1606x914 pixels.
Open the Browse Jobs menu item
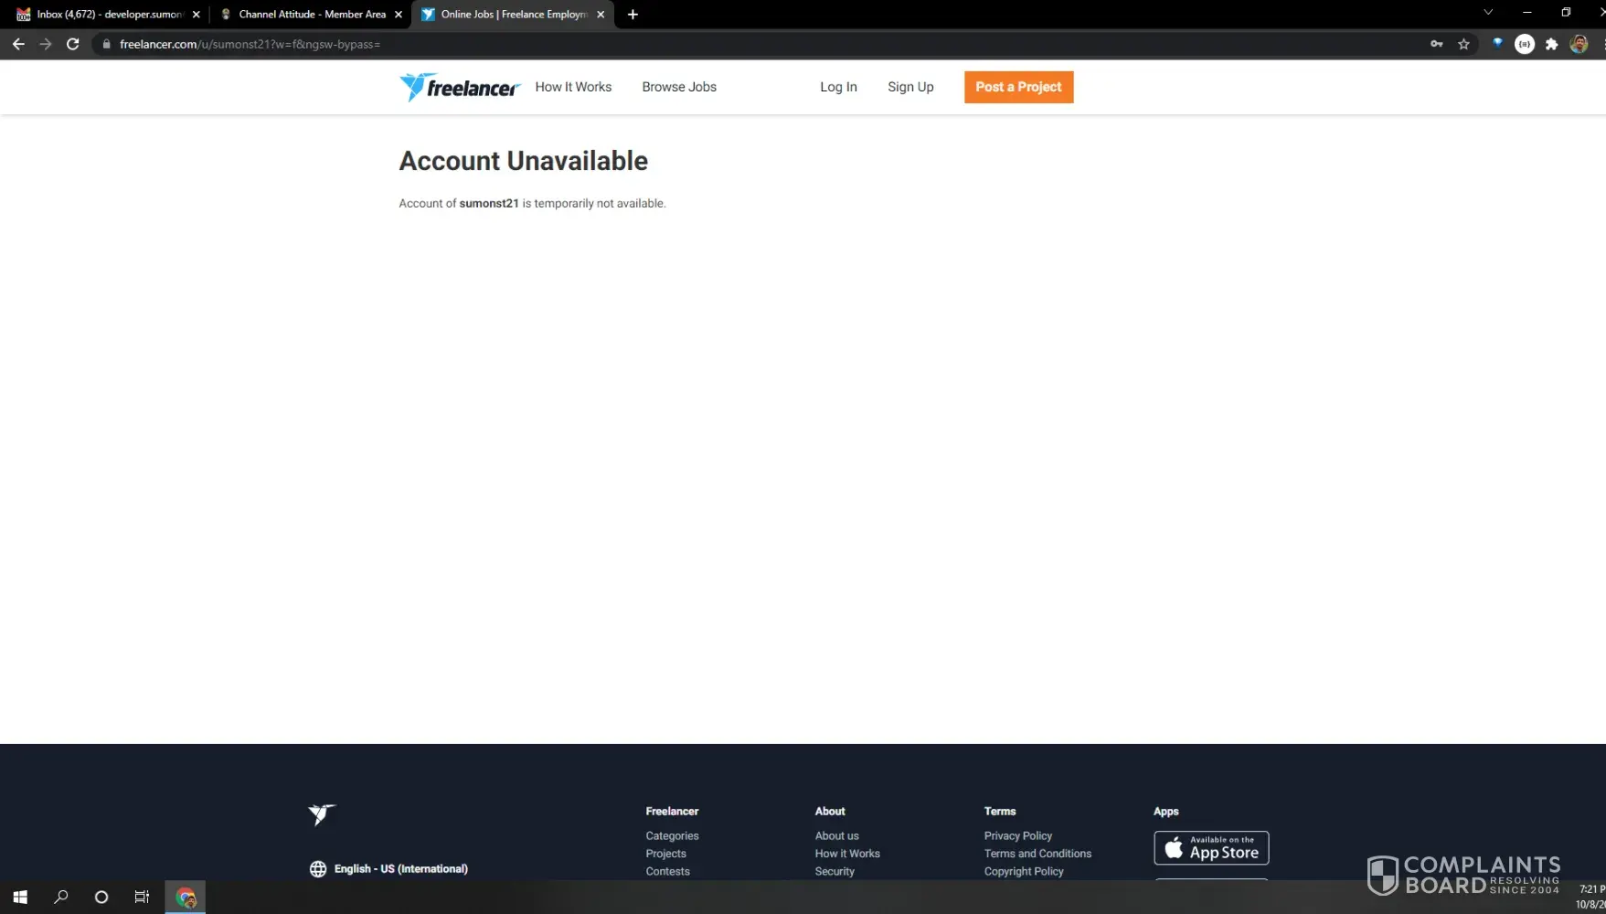(678, 87)
